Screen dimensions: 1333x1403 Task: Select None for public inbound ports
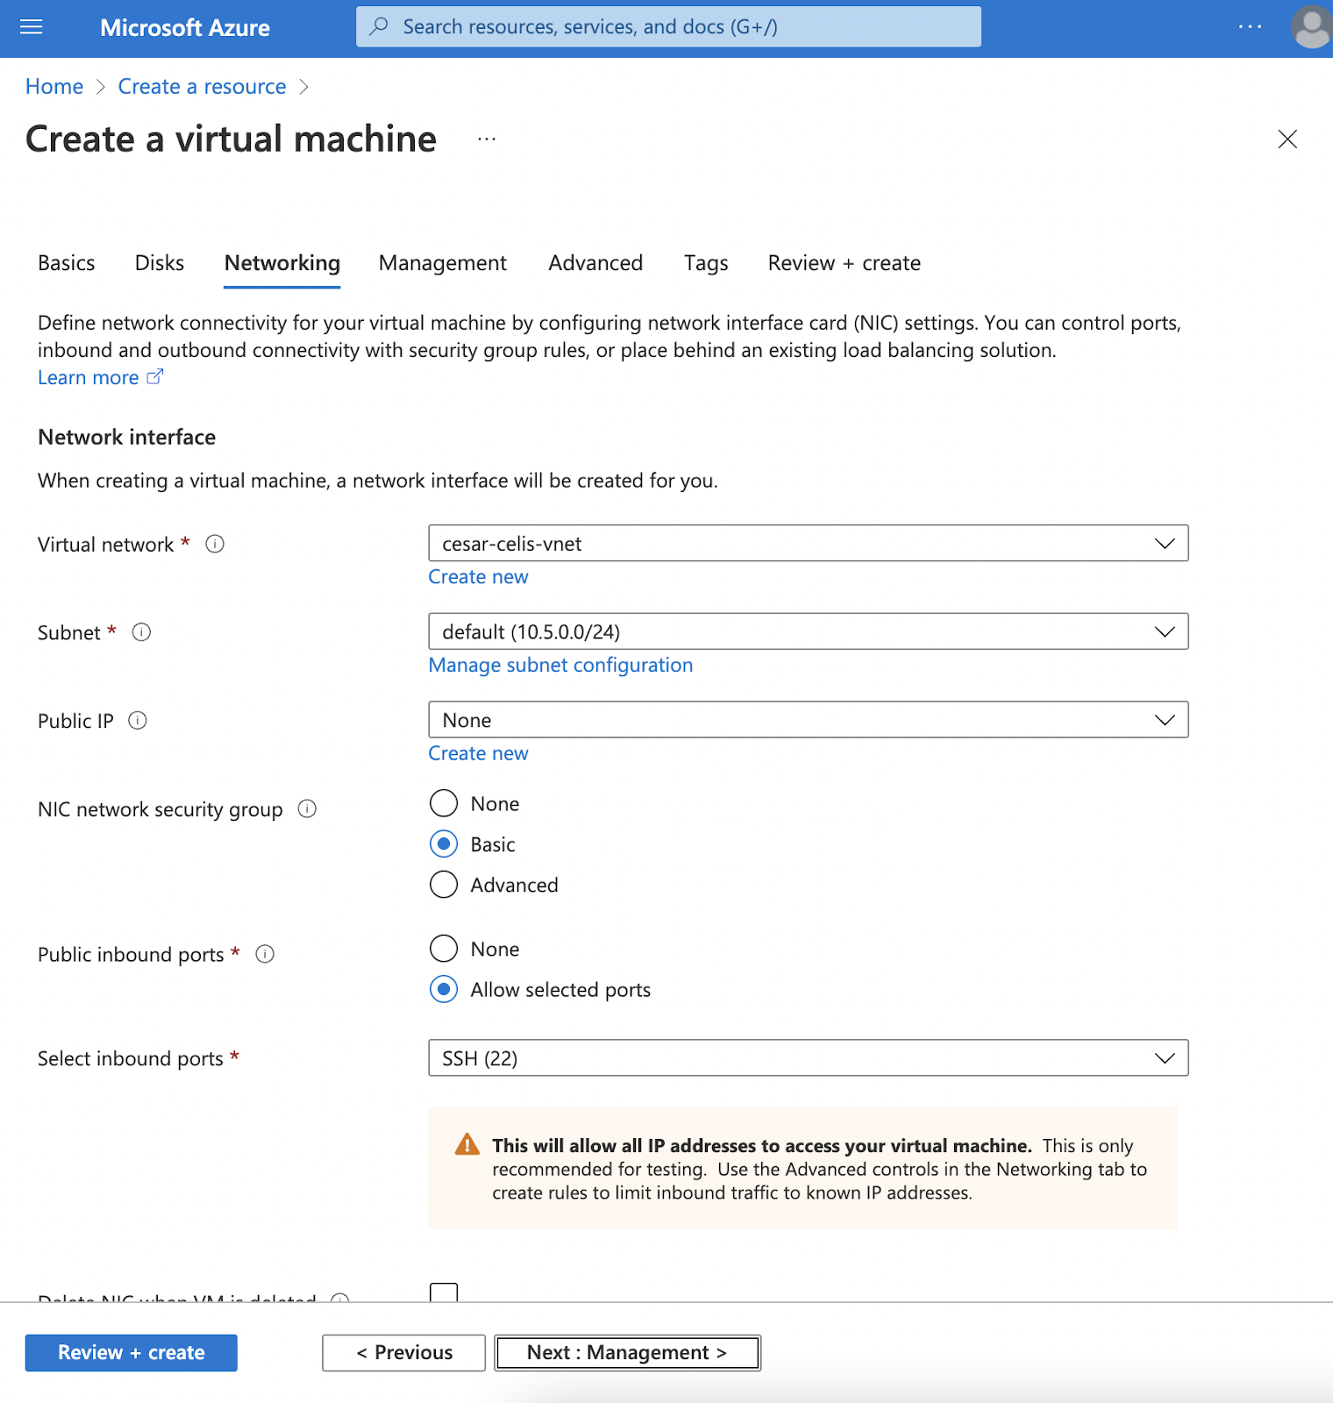(444, 949)
